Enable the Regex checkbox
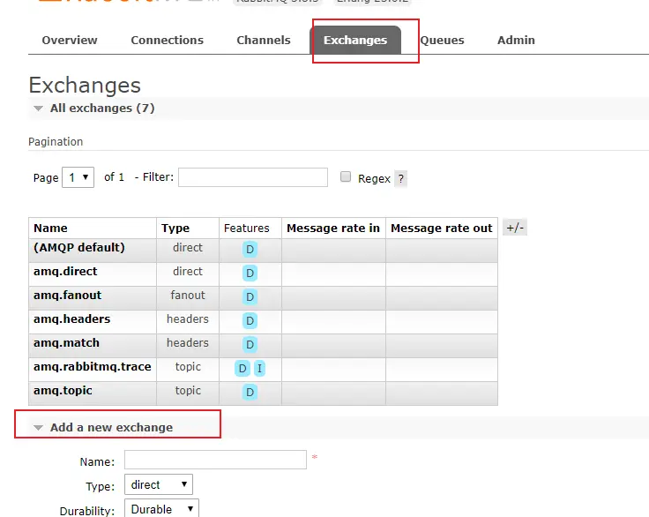The width and height of the screenshot is (649, 517). (346, 176)
